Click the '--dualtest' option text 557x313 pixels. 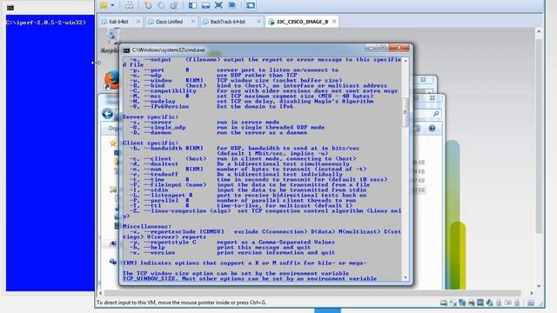pos(161,163)
